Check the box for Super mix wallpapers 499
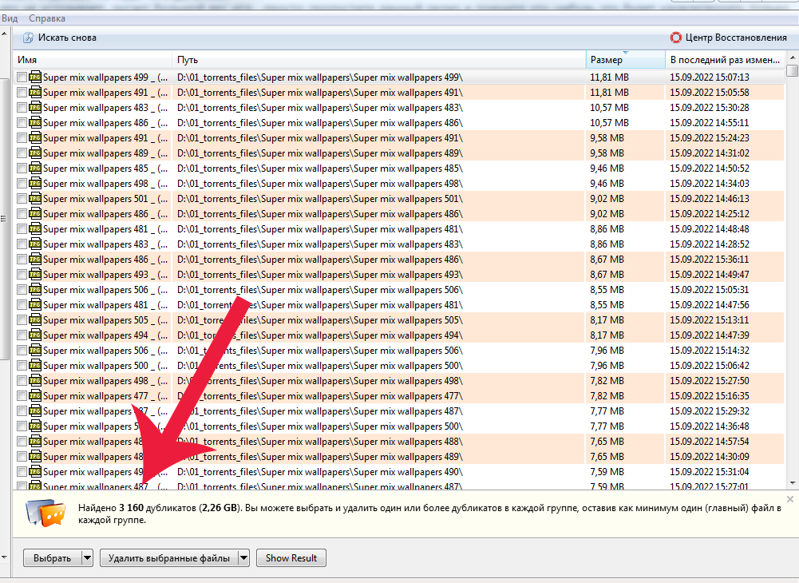This screenshot has width=799, height=583. click(22, 77)
